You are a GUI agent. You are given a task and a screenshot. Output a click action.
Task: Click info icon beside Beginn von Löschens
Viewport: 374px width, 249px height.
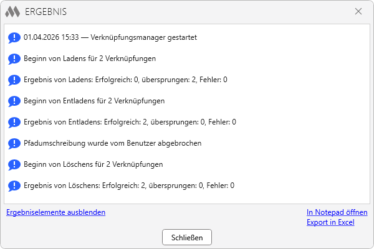(x=14, y=165)
